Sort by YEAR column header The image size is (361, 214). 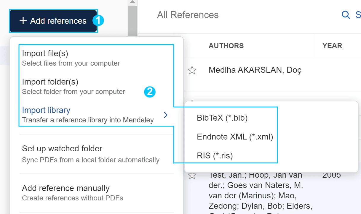[x=332, y=46]
